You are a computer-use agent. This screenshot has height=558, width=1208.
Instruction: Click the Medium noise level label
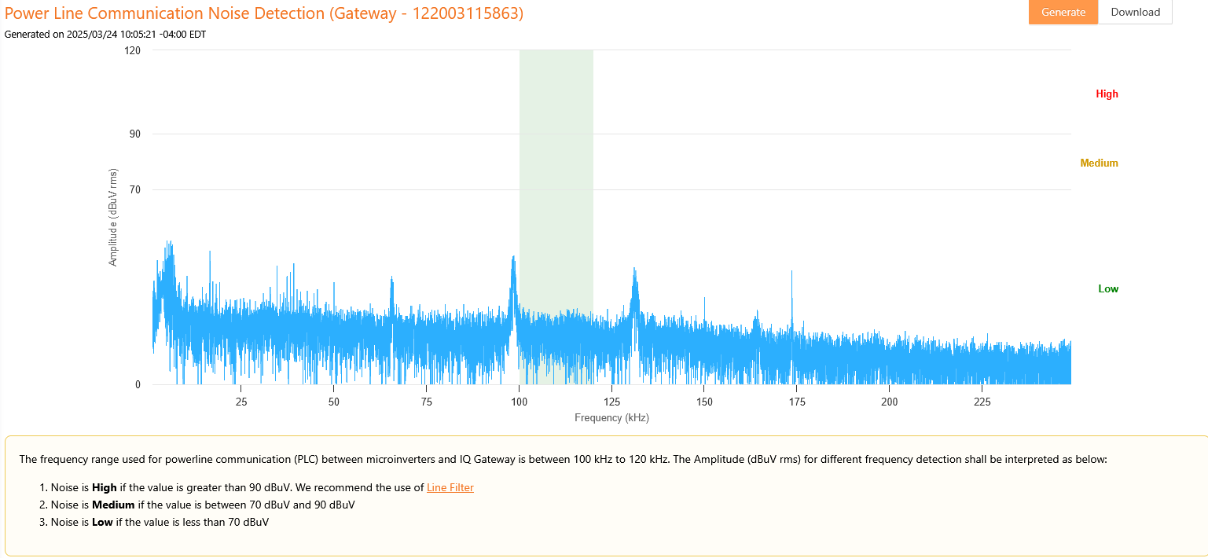[1099, 163]
